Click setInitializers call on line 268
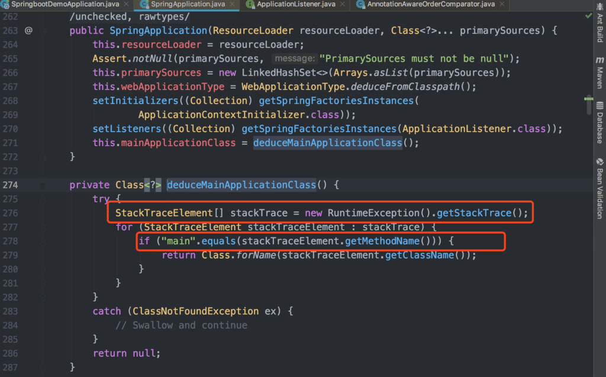The width and height of the screenshot is (606, 377). coord(136,101)
